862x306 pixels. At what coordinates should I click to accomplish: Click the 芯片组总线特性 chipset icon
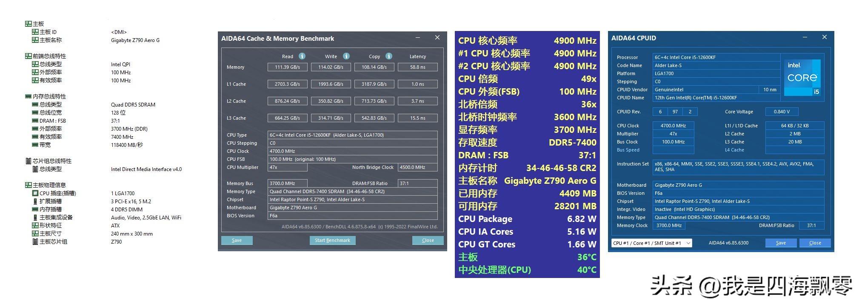(29, 161)
